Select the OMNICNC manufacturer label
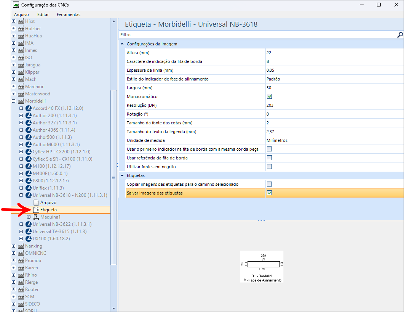 [35, 253]
